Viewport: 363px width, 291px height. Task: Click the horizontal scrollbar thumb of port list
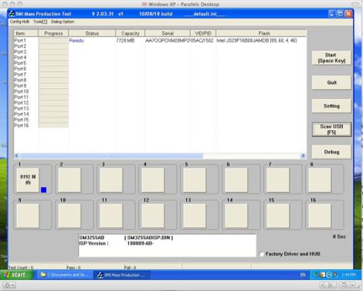[x=111, y=156]
